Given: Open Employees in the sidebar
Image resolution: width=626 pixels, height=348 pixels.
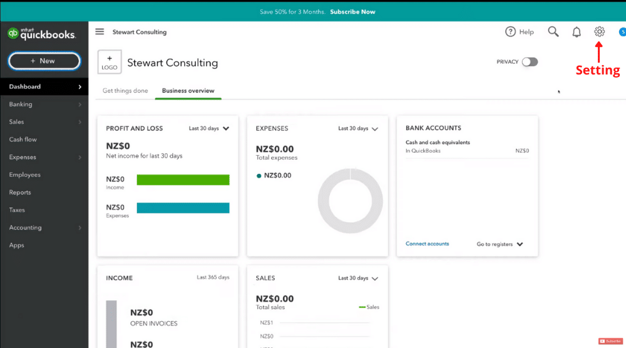Looking at the screenshot, I should pos(44,175).
